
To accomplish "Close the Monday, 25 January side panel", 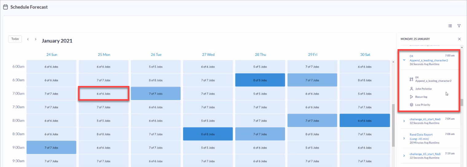I will click(459, 39).
